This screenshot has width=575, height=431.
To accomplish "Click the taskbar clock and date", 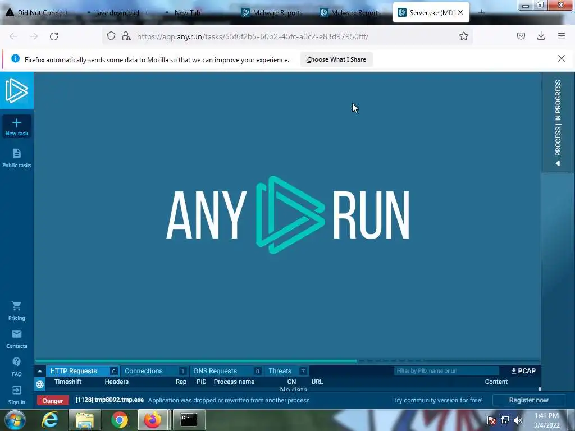I will [546, 420].
